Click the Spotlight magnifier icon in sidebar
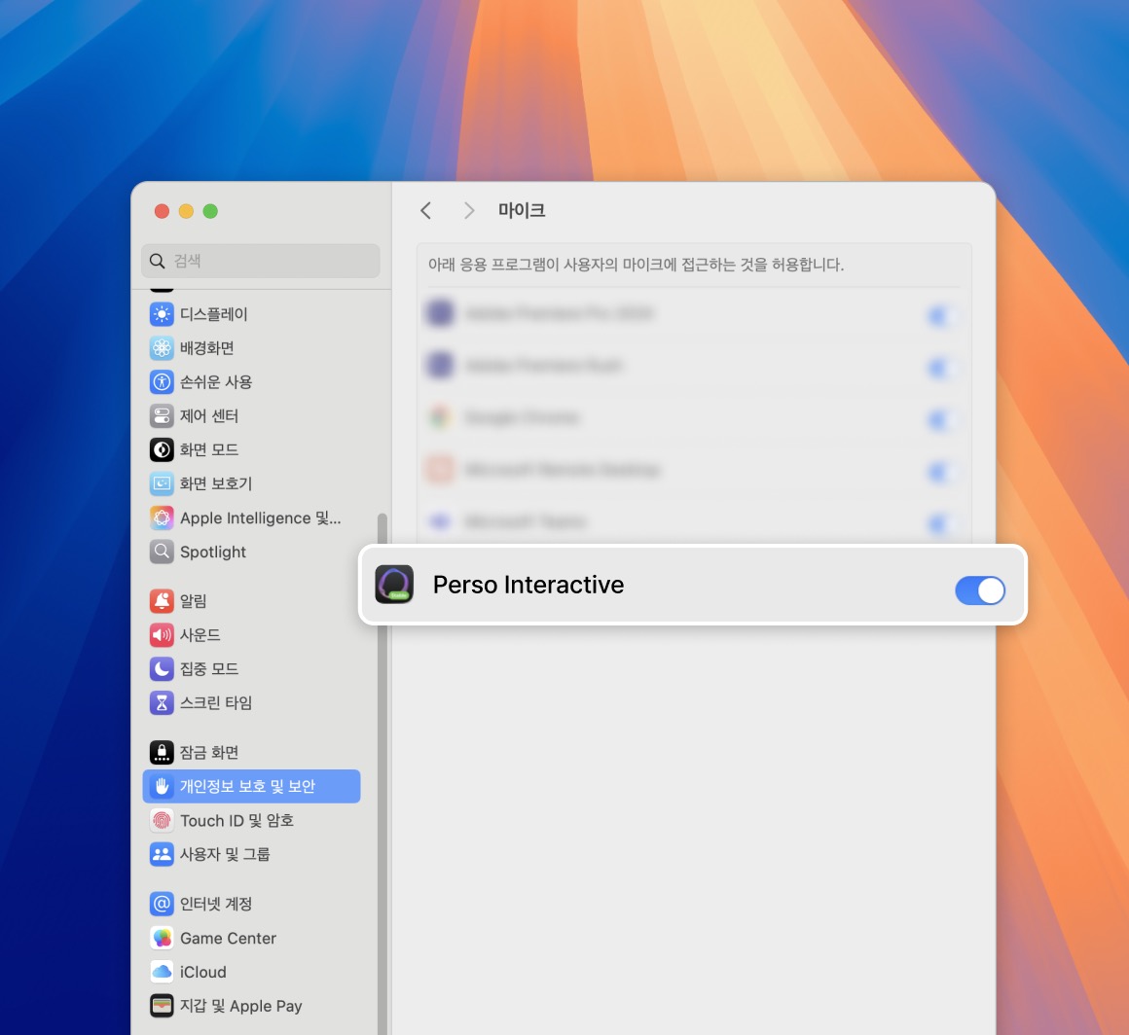This screenshot has width=1129, height=1035. [x=162, y=552]
